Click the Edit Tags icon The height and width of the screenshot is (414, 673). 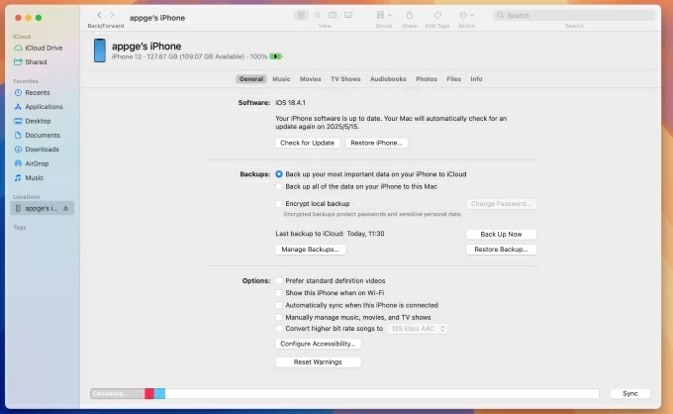437,16
